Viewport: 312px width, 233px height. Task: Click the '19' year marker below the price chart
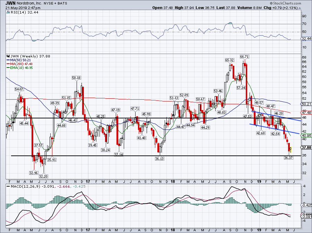point(259,181)
